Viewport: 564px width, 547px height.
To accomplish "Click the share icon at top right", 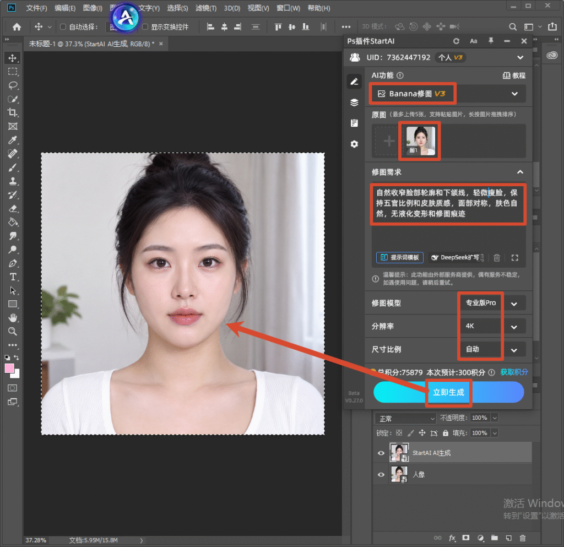I will coord(552,26).
